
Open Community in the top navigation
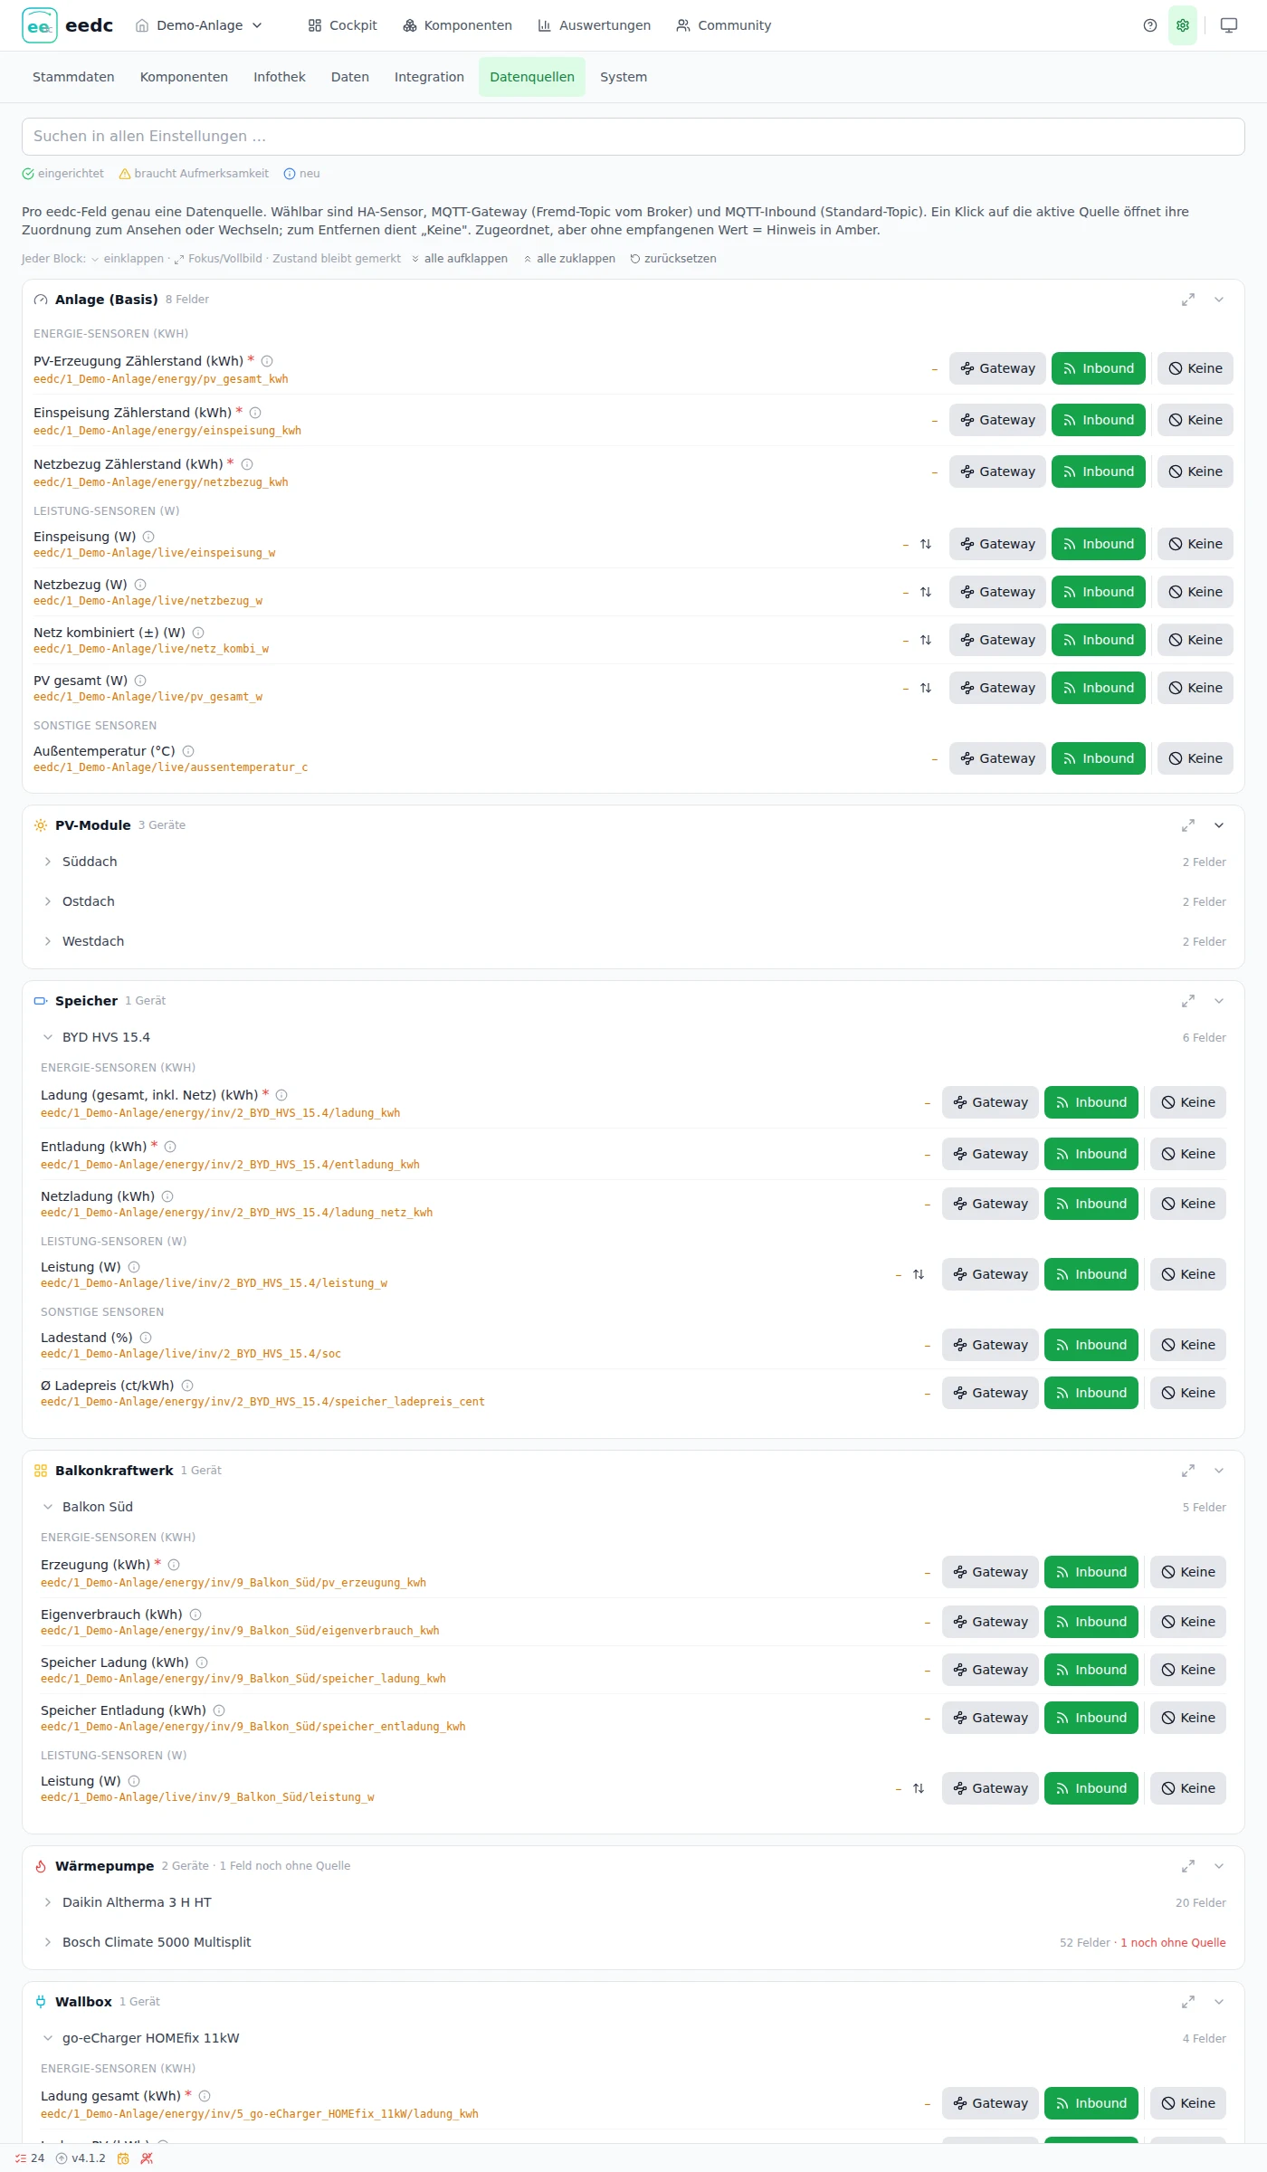[x=723, y=25]
